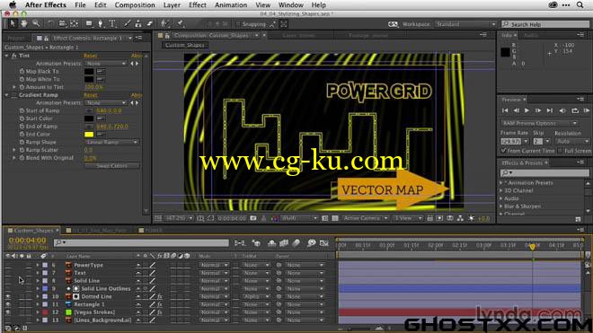Play the preview
The height and width of the screenshot is (333, 593).
point(527,110)
